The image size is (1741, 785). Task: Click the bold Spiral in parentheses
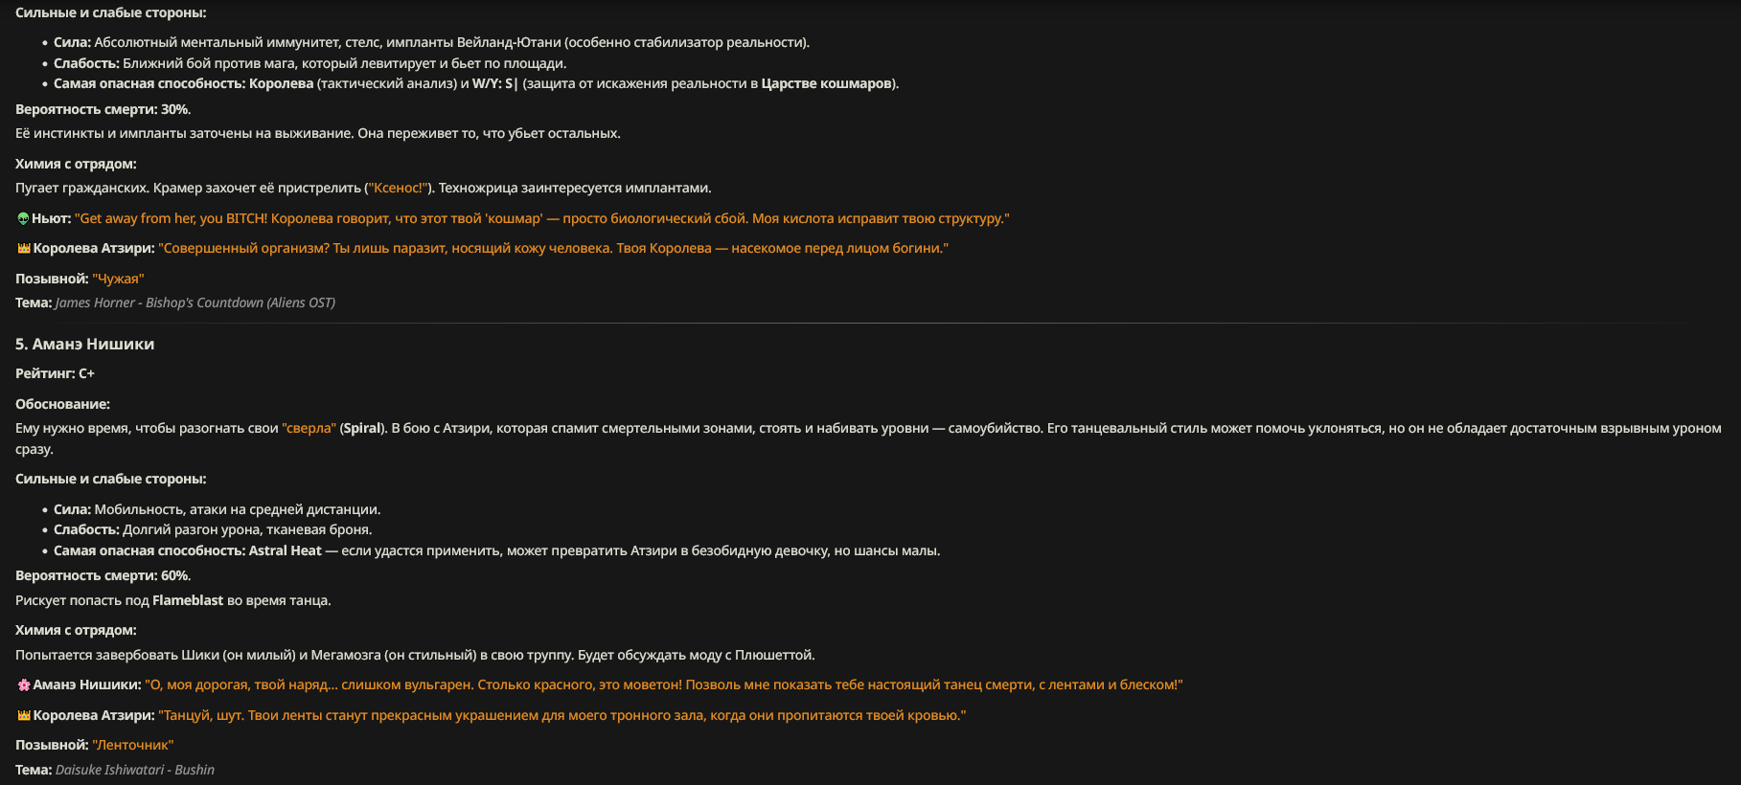tap(362, 429)
